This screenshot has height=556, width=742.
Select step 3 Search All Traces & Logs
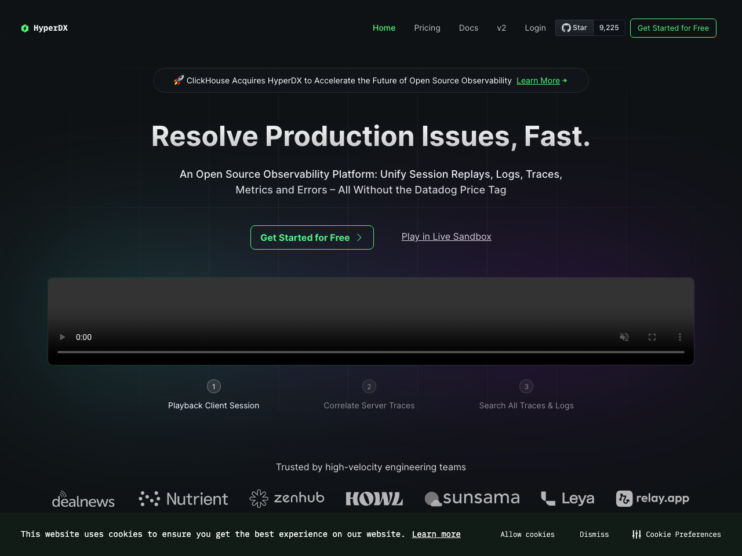coord(526,386)
